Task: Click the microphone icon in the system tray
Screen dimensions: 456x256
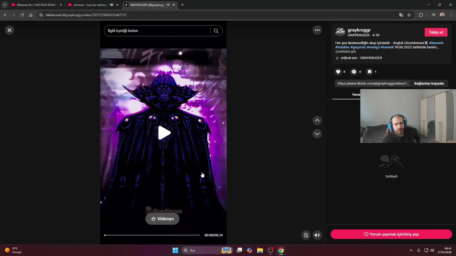Action: click(419, 250)
